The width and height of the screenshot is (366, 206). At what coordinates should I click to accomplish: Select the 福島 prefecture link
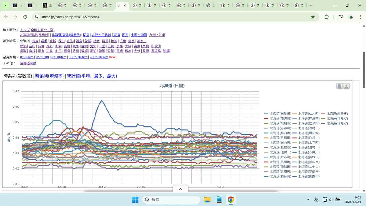(79, 41)
